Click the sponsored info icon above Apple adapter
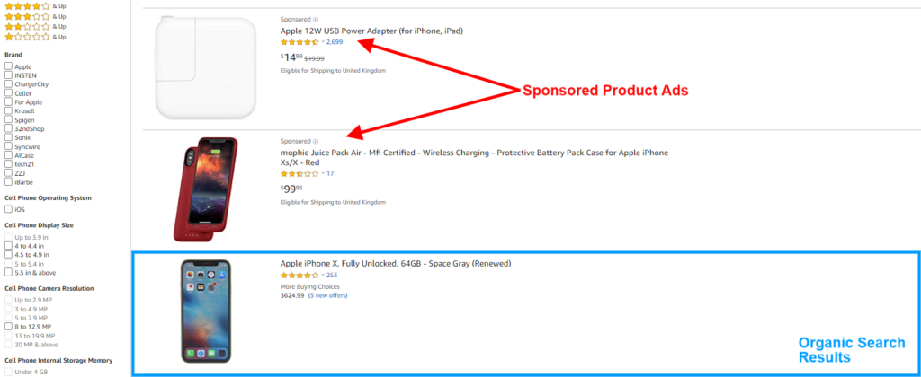Viewport: 921px width, 377px height. (x=315, y=19)
